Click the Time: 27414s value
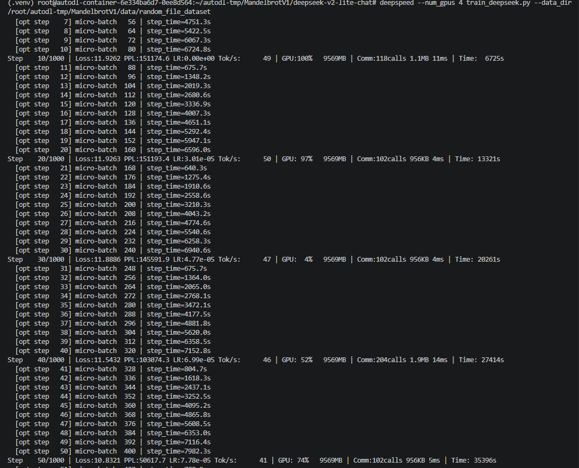The image size is (579, 468). pyautogui.click(x=481, y=360)
